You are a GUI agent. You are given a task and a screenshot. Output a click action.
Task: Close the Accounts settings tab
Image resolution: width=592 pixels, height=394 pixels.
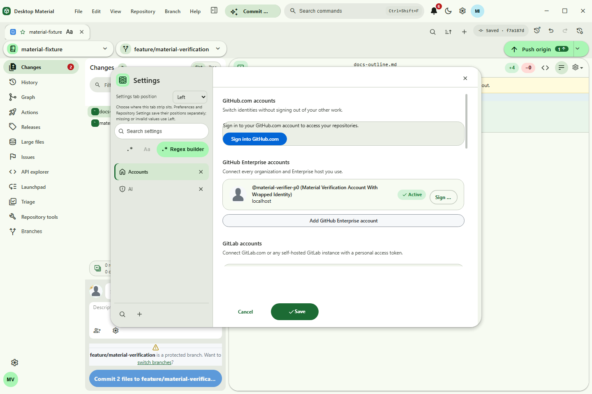(201, 172)
